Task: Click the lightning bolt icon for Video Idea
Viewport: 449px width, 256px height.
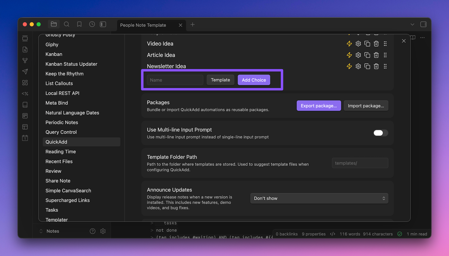Action: pyautogui.click(x=349, y=44)
